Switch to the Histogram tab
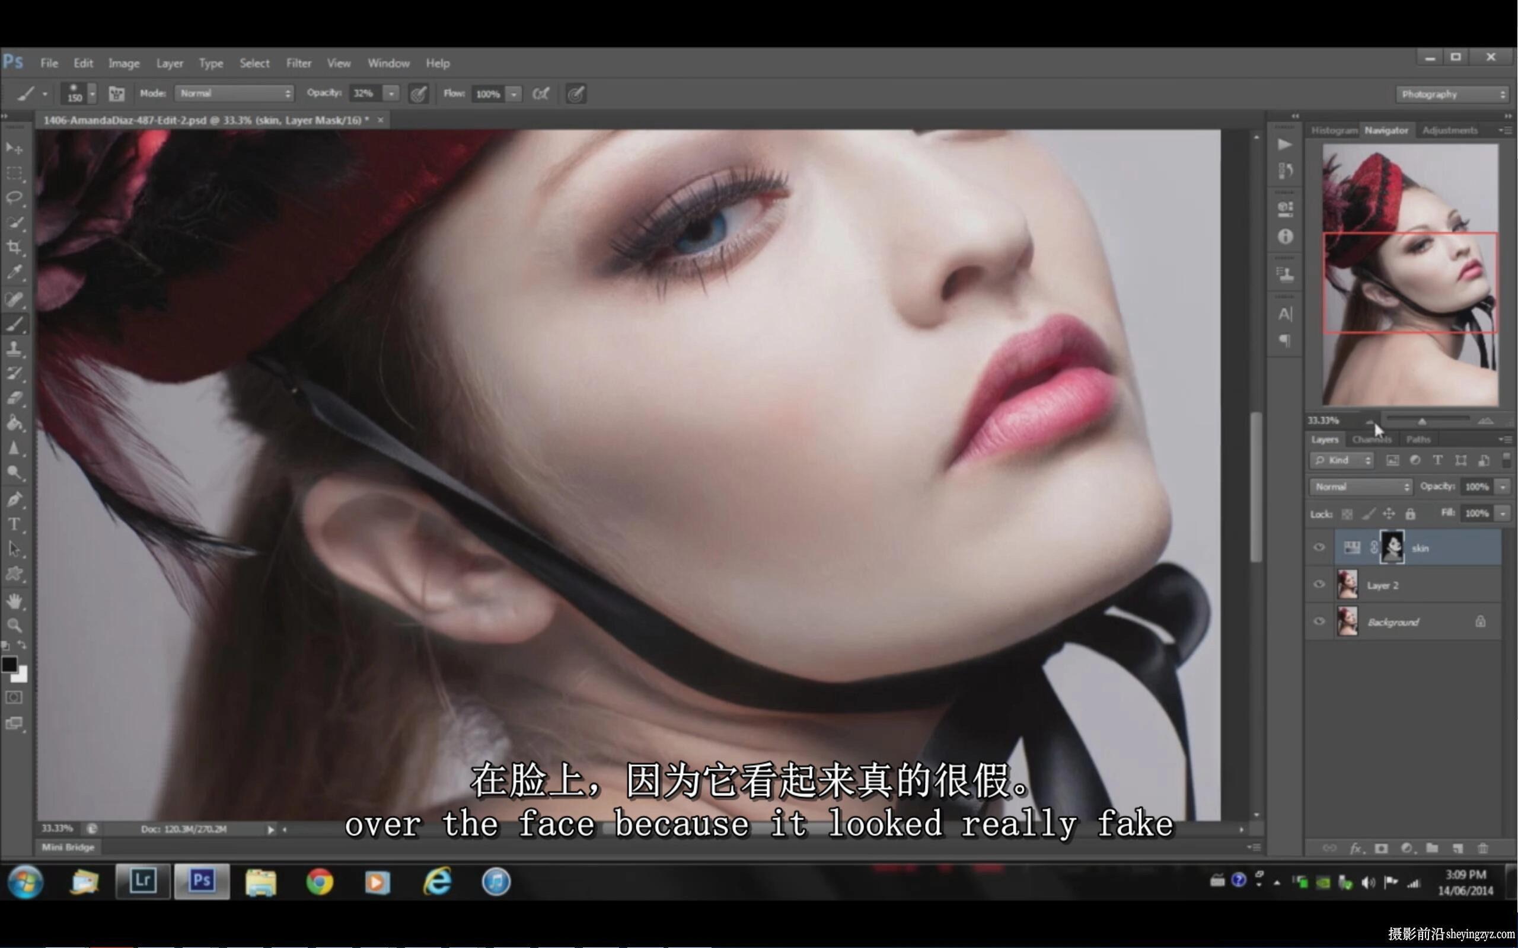Viewport: 1518px width, 948px height. pos(1334,130)
